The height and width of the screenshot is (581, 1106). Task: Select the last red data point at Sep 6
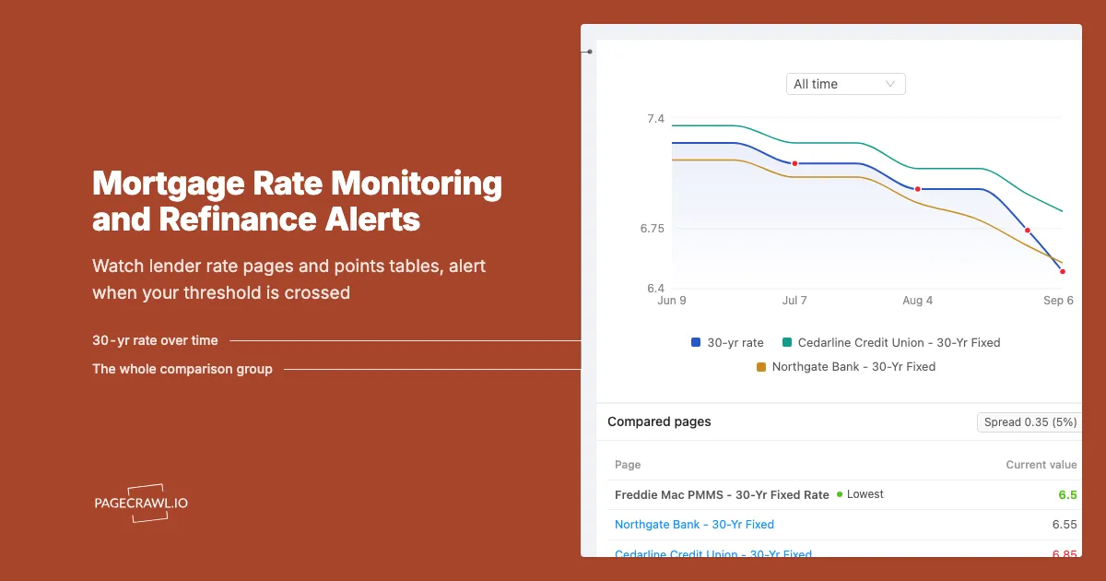(x=1063, y=271)
